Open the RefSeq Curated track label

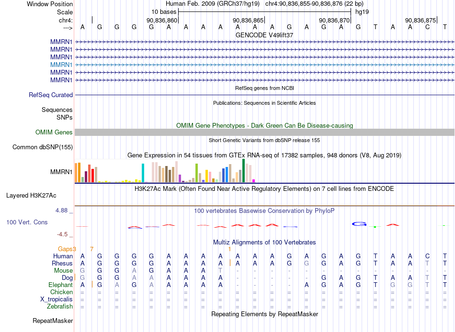51,95
